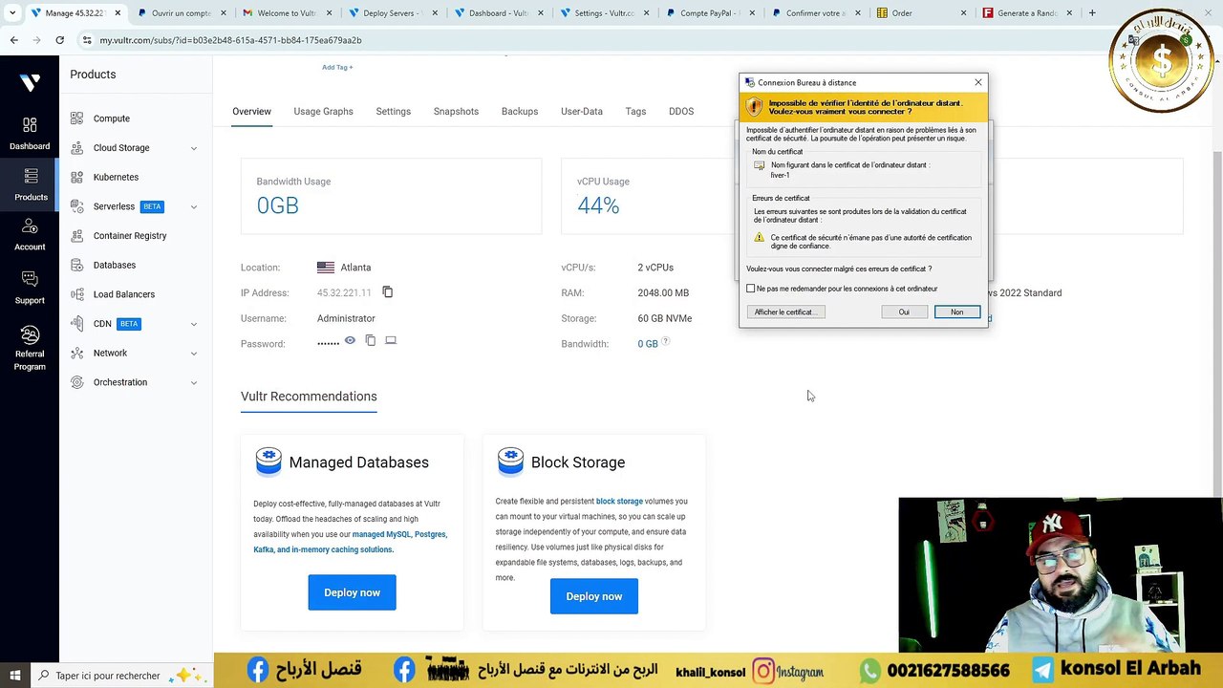Viewport: 1223px width, 688px height.
Task: Open the Usage Graphs tab
Action: [x=323, y=112]
